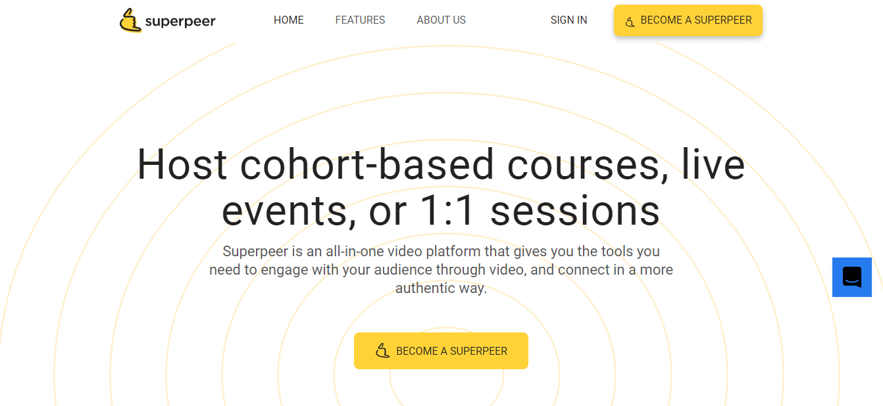
Task: Click the word 'Host' in the headline
Action: point(182,164)
